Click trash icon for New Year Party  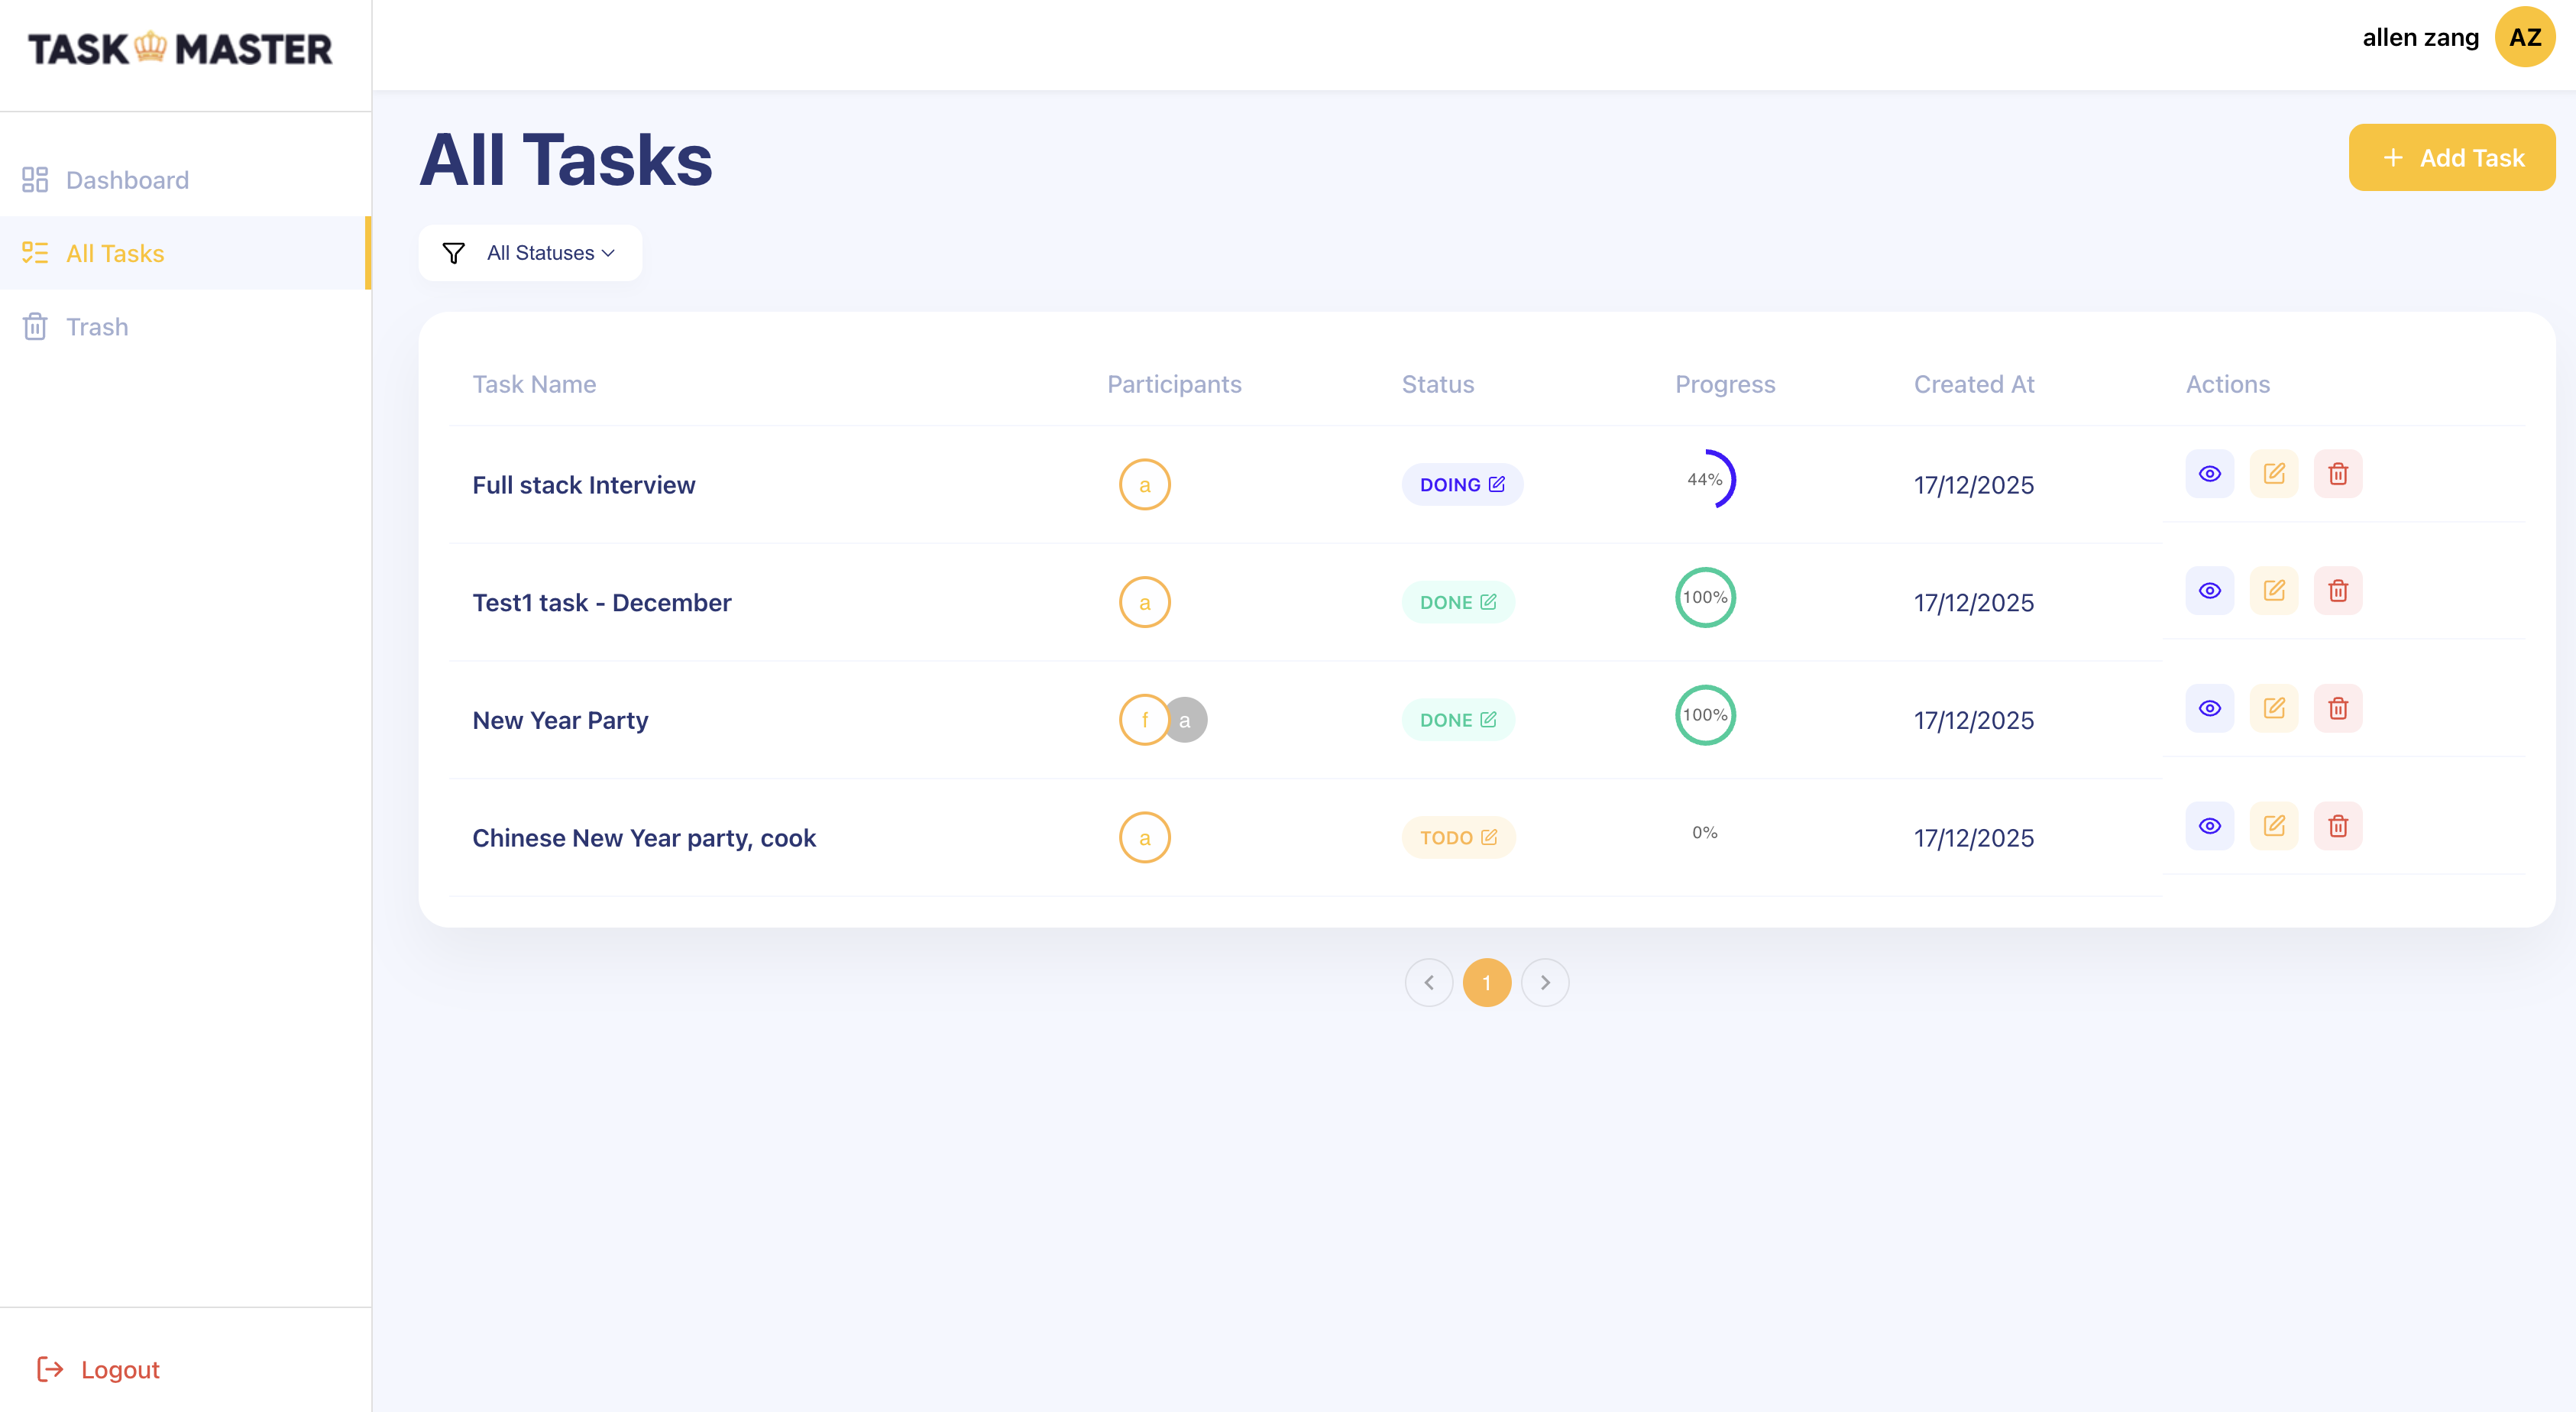[2337, 709]
